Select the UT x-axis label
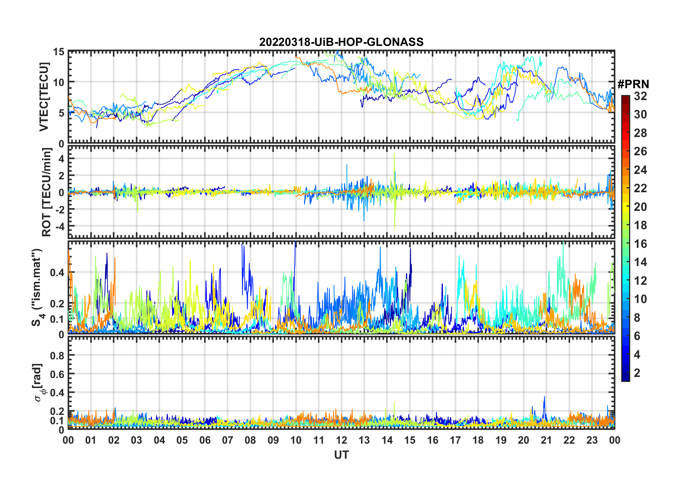The height and width of the screenshot is (477, 683). point(341,455)
